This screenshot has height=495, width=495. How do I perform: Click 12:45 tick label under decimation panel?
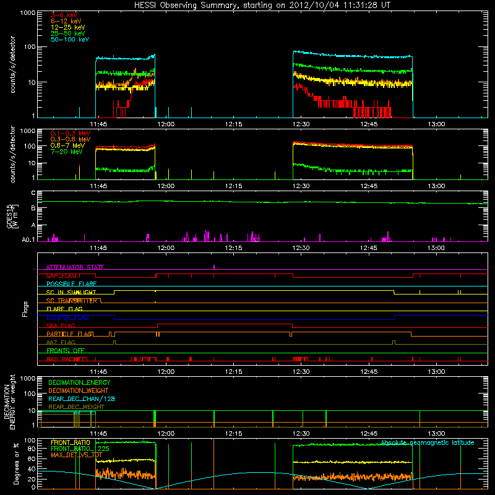368,434
